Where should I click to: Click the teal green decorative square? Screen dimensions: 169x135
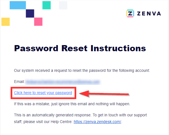[46, 5]
